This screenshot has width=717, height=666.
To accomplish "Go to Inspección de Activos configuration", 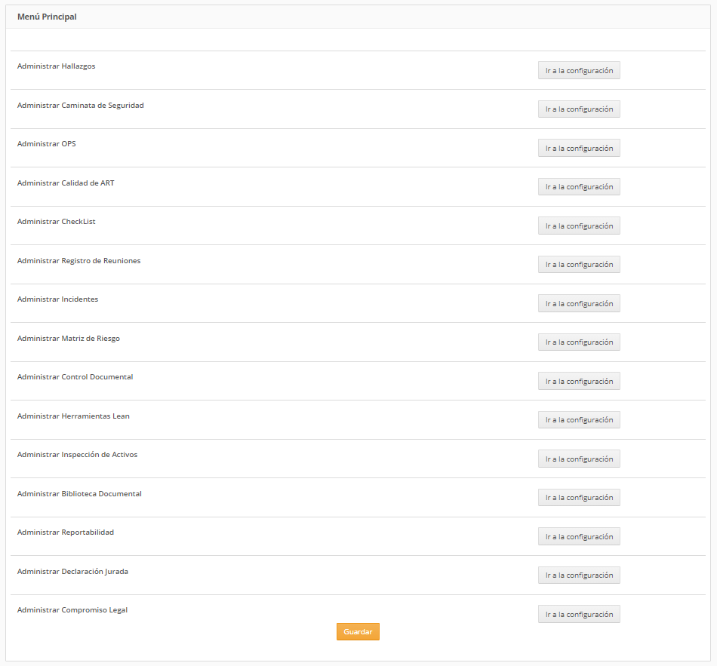I will (x=579, y=459).
